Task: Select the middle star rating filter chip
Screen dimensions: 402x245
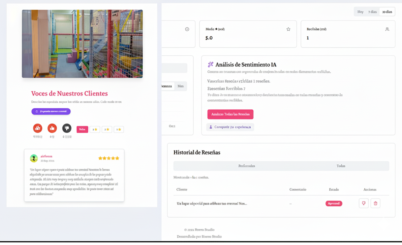Action: tap(107, 129)
